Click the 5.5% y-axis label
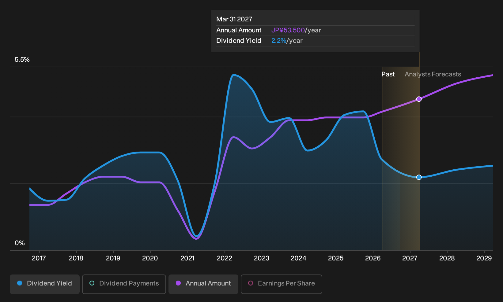This screenshot has height=302, width=503. (22, 60)
